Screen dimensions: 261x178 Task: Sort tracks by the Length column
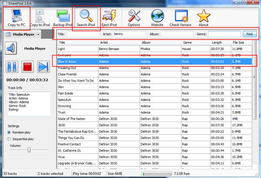[x=221, y=43]
